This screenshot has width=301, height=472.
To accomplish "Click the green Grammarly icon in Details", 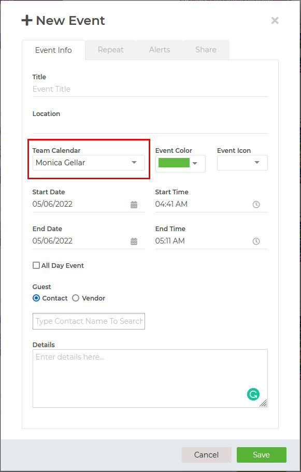I will click(x=253, y=394).
